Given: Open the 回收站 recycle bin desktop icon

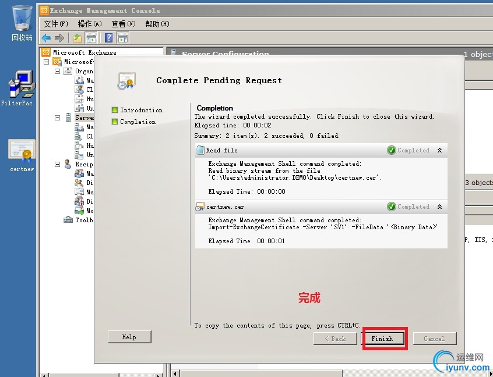Looking at the screenshot, I should [22, 23].
